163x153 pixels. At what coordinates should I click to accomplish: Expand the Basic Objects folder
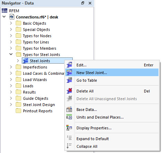coord(11,23)
